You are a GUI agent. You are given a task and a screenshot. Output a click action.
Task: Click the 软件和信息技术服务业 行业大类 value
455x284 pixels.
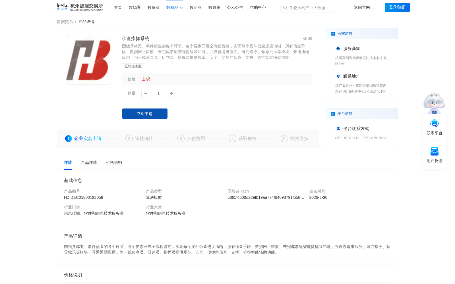tap(166, 214)
